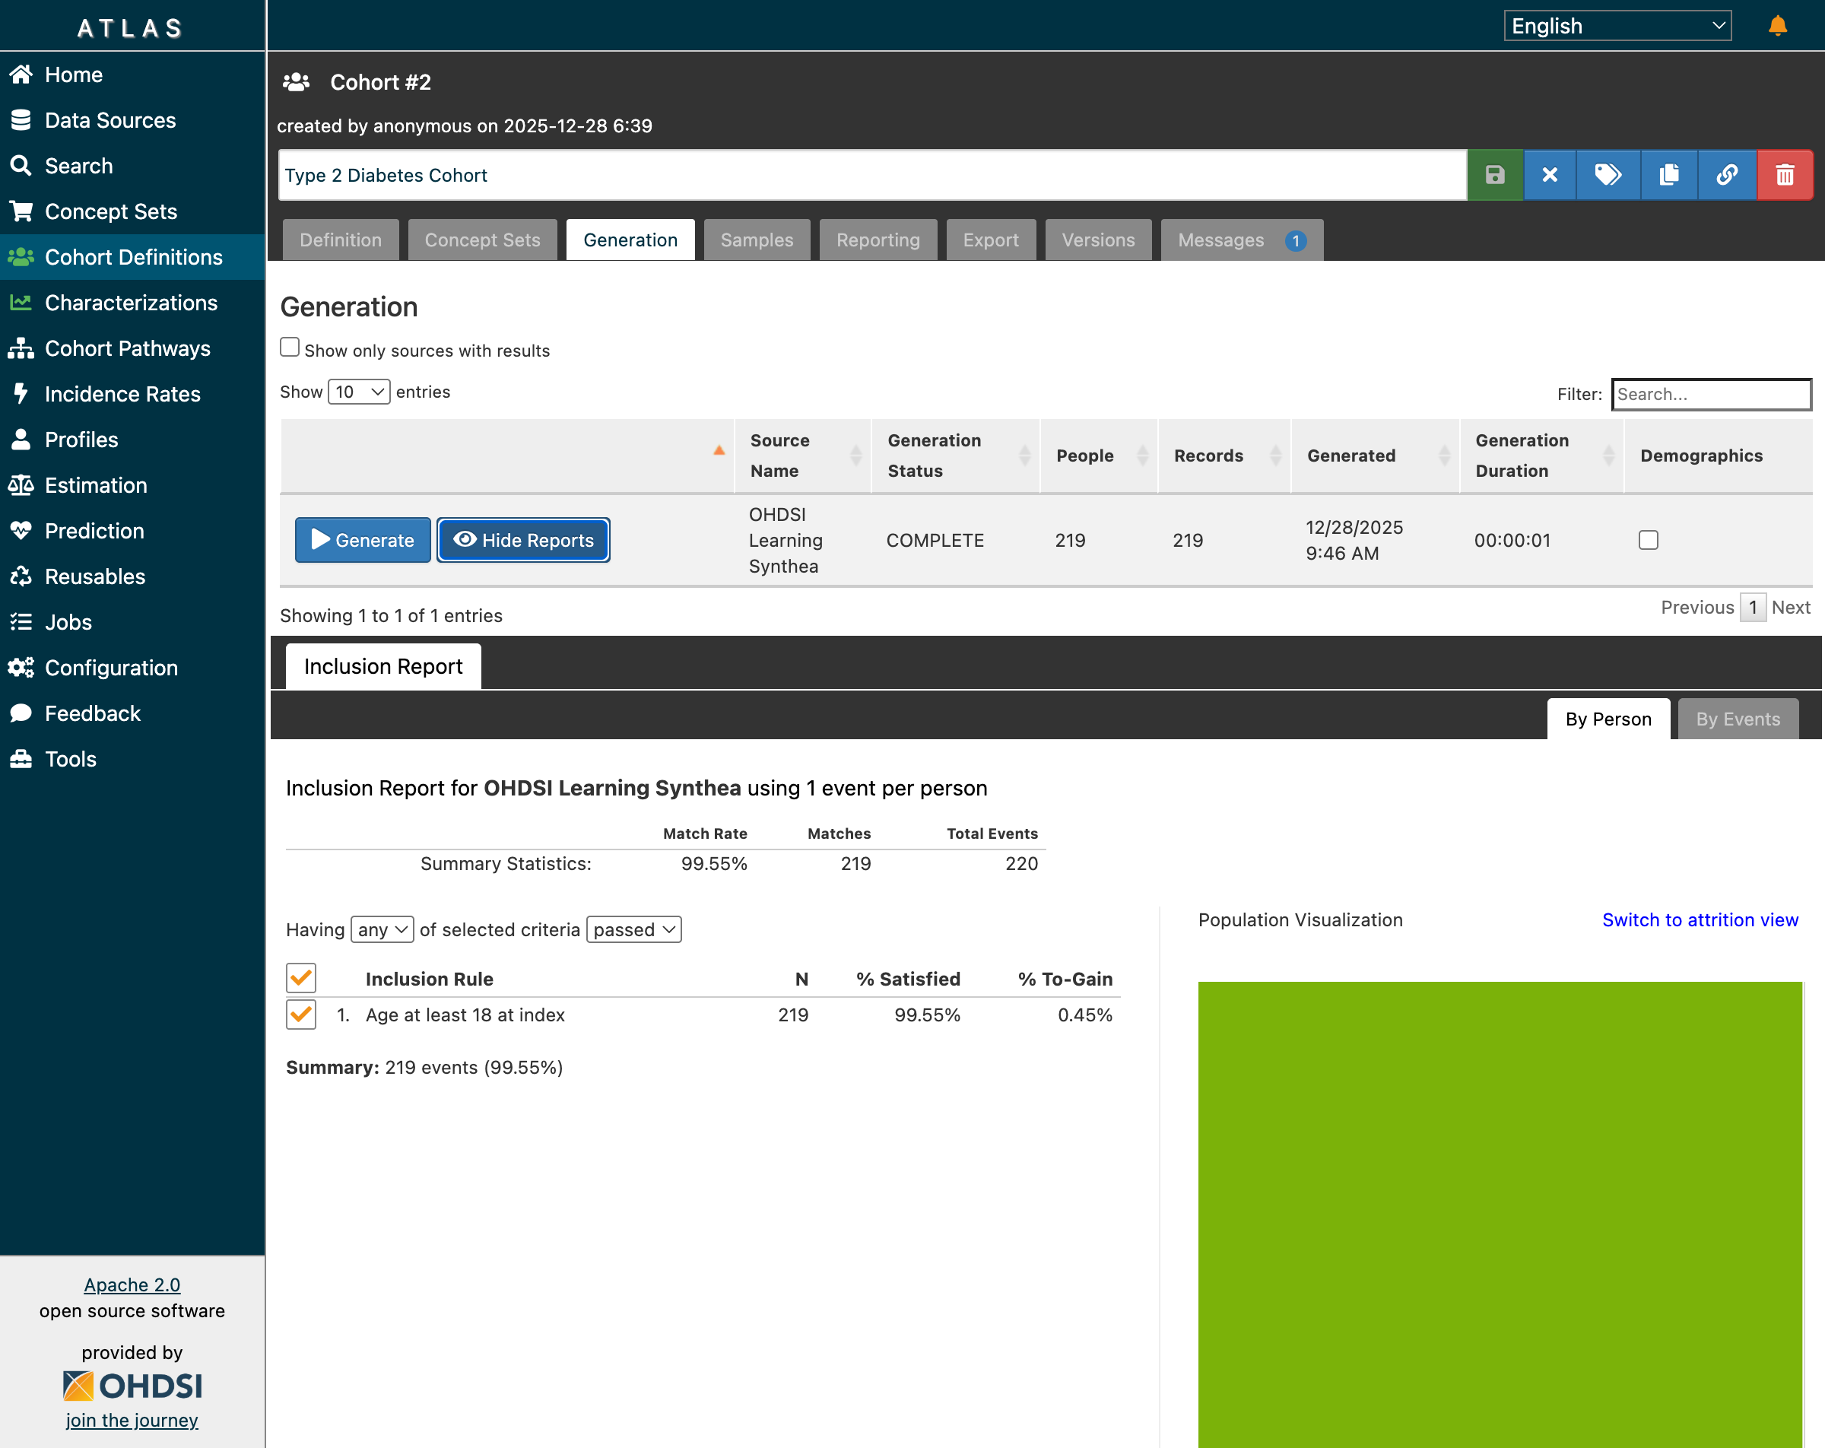Click the green population visualization block
Viewport: 1825px width, 1448px height.
1499,1211
